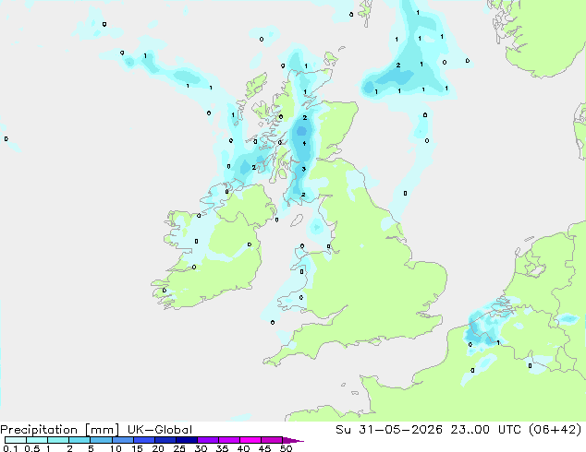Click the "Precipitation" title text
The image size is (586, 452).
39,430
